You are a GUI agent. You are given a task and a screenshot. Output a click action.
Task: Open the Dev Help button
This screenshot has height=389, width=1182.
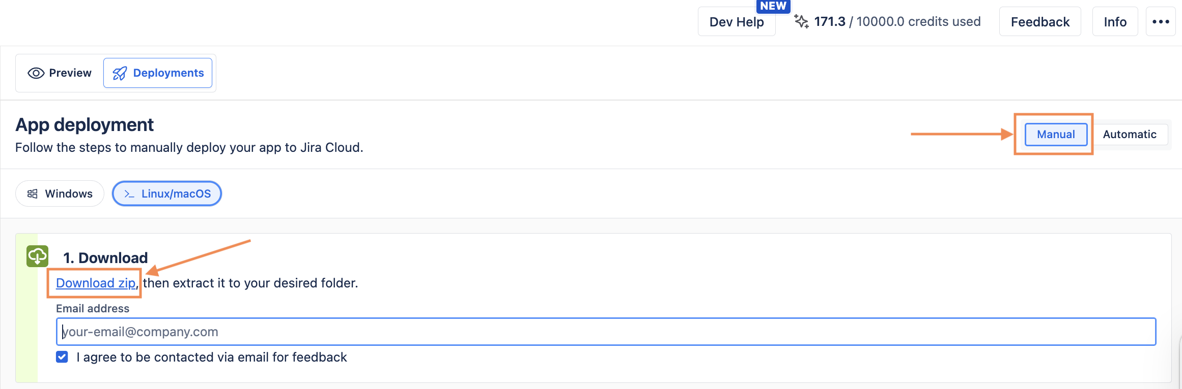737,22
